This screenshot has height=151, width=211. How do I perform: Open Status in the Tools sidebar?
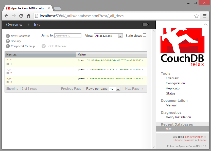click(170, 93)
